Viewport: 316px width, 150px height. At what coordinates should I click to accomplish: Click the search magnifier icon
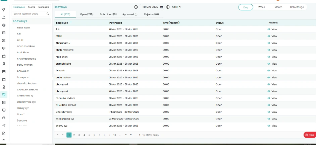(48, 14)
